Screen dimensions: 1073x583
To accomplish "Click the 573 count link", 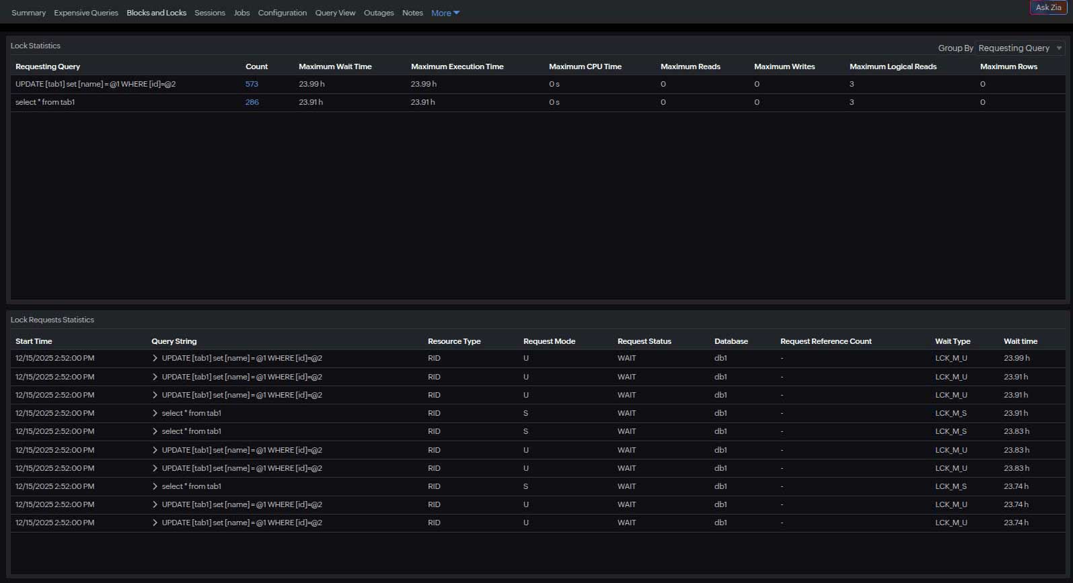I will pyautogui.click(x=252, y=85).
